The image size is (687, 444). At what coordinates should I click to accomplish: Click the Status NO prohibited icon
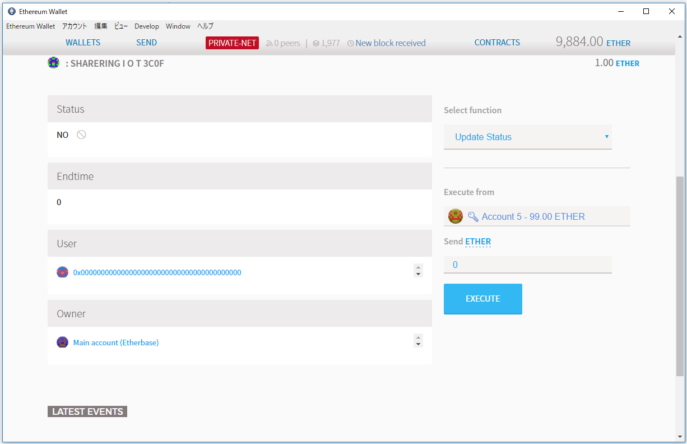coord(81,135)
